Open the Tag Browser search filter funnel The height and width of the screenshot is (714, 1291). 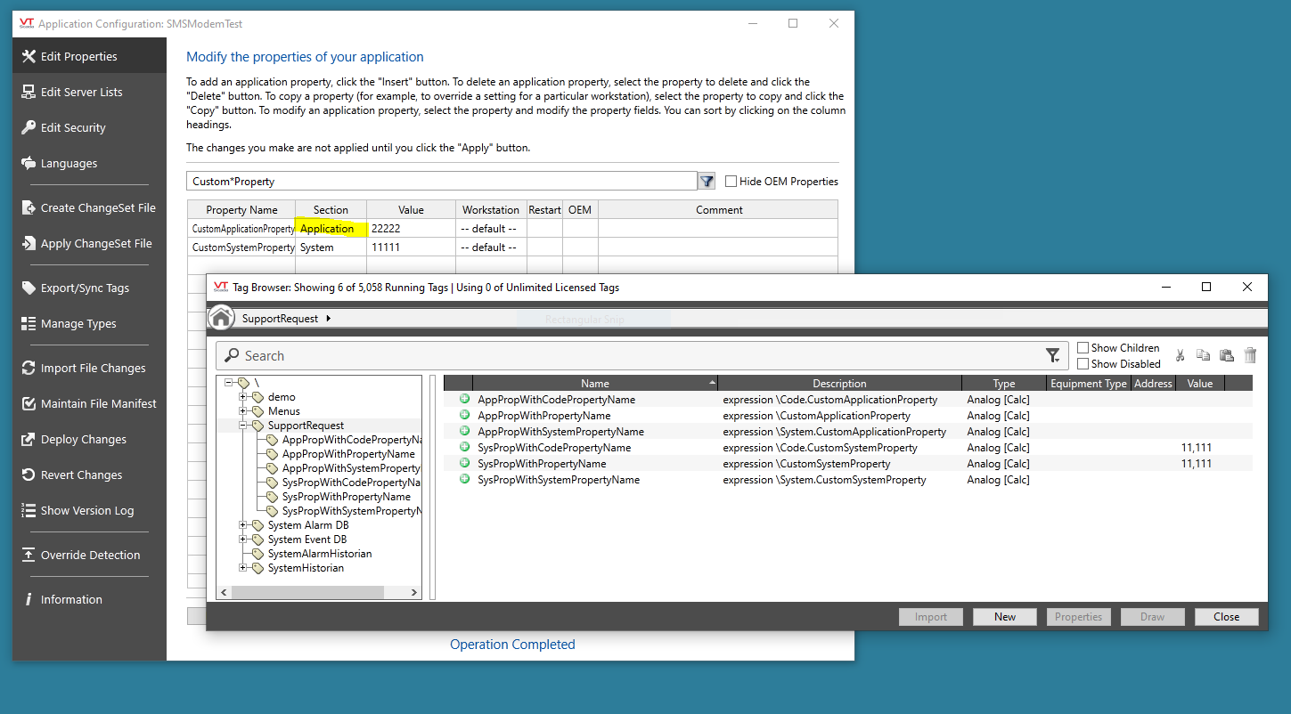pos(1052,356)
